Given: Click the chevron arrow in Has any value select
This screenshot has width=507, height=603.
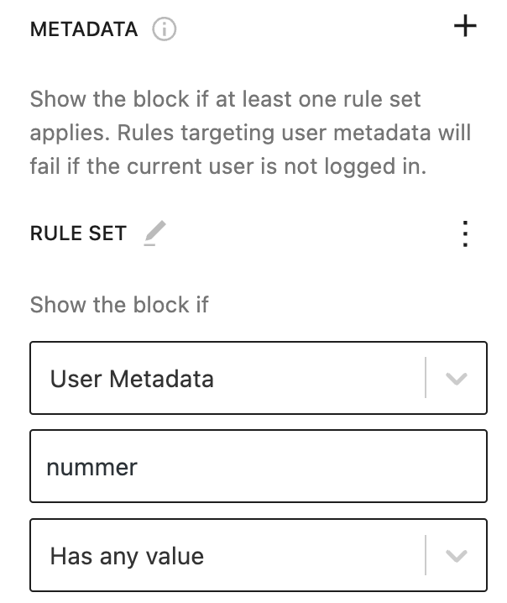Looking at the screenshot, I should pos(457,556).
